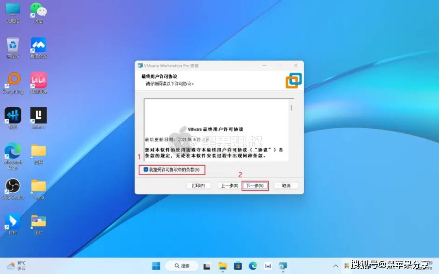
Task: Open the Windows Start menu
Action: pyautogui.click(x=156, y=265)
